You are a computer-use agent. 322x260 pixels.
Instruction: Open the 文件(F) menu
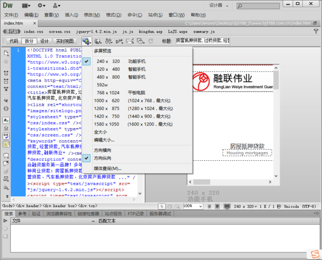pyautogui.click(x=11, y=15)
